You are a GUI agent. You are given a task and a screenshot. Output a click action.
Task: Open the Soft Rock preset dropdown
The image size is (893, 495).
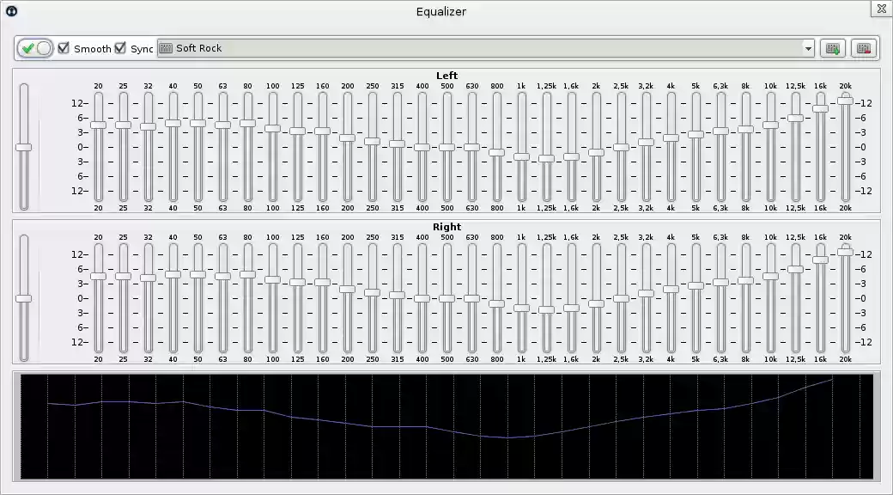coord(807,48)
